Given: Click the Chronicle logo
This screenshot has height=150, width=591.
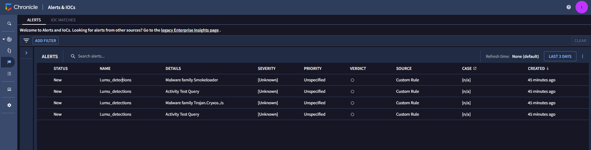Looking at the screenshot, I should pyautogui.click(x=9, y=7).
